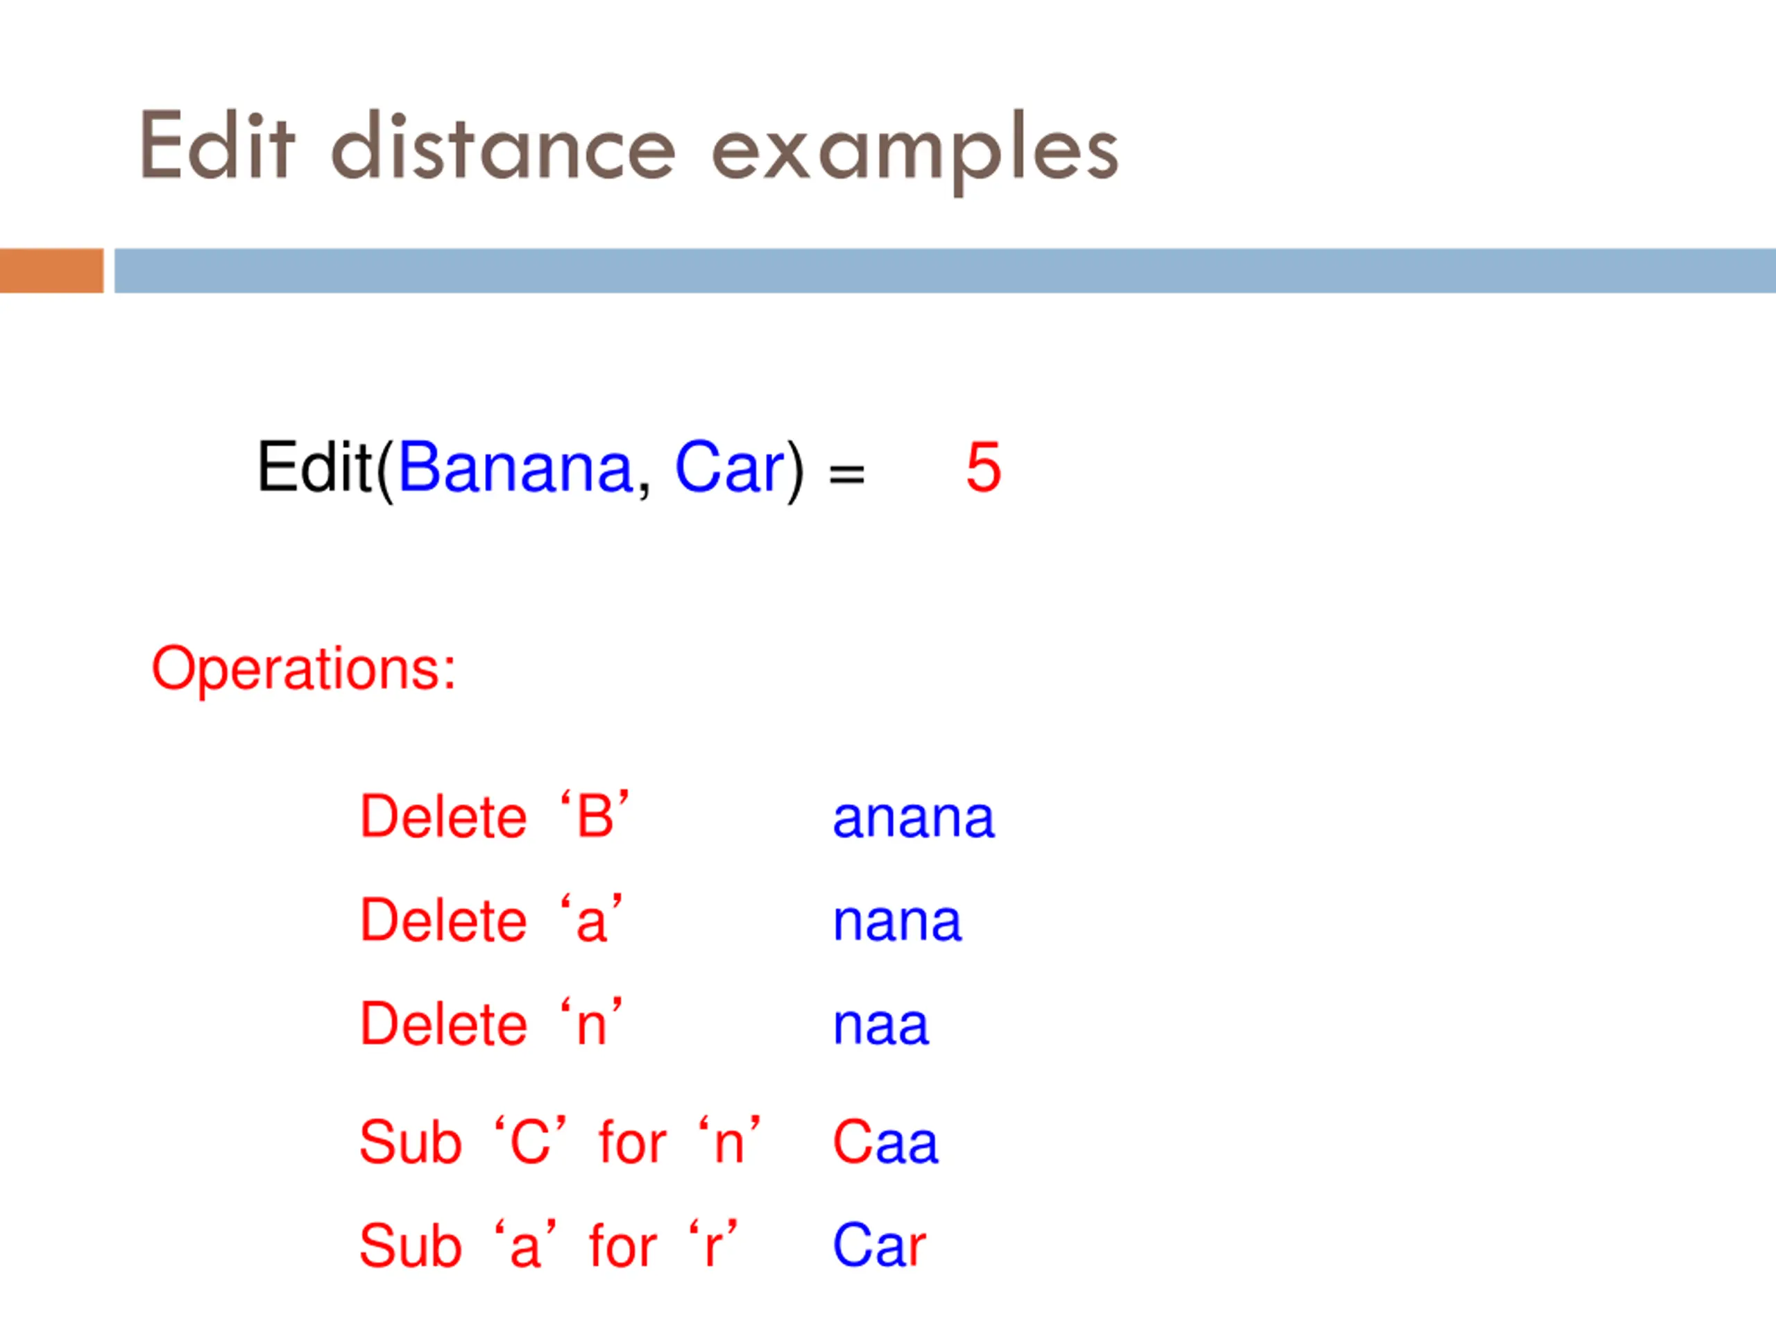Click "Sub 'a' for 'r'" operation text
This screenshot has height=1332, width=1776.
(x=548, y=1245)
